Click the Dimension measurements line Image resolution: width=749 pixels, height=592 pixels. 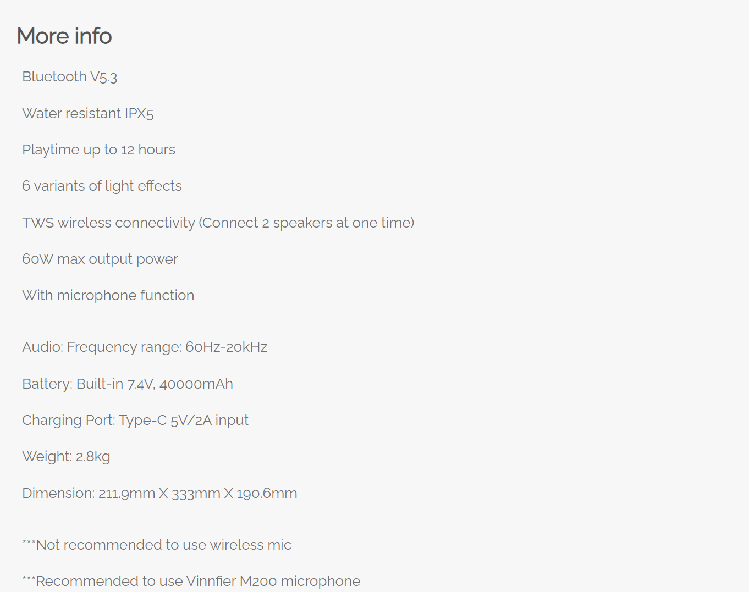pos(159,493)
